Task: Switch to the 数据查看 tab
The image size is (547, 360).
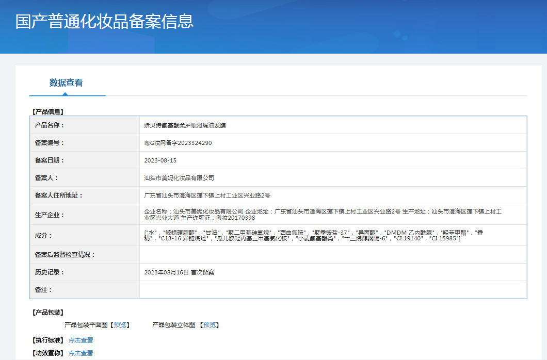Action: click(66, 83)
